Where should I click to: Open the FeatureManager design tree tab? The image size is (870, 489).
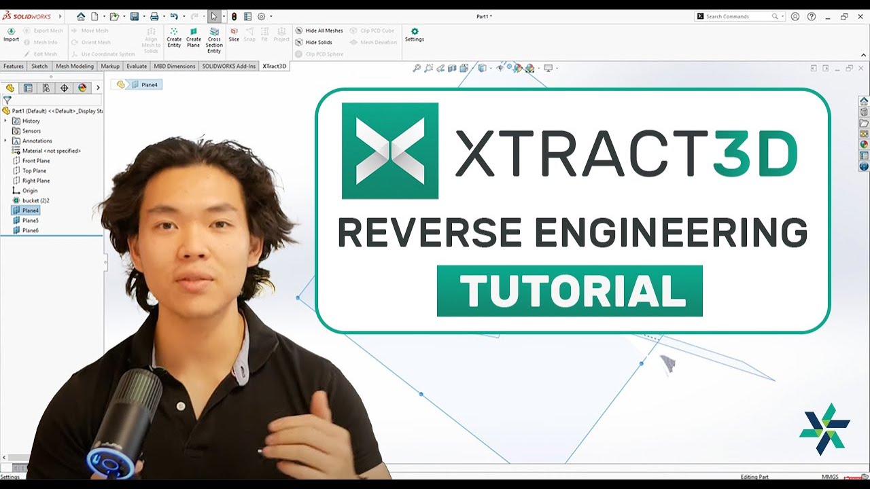coord(10,88)
